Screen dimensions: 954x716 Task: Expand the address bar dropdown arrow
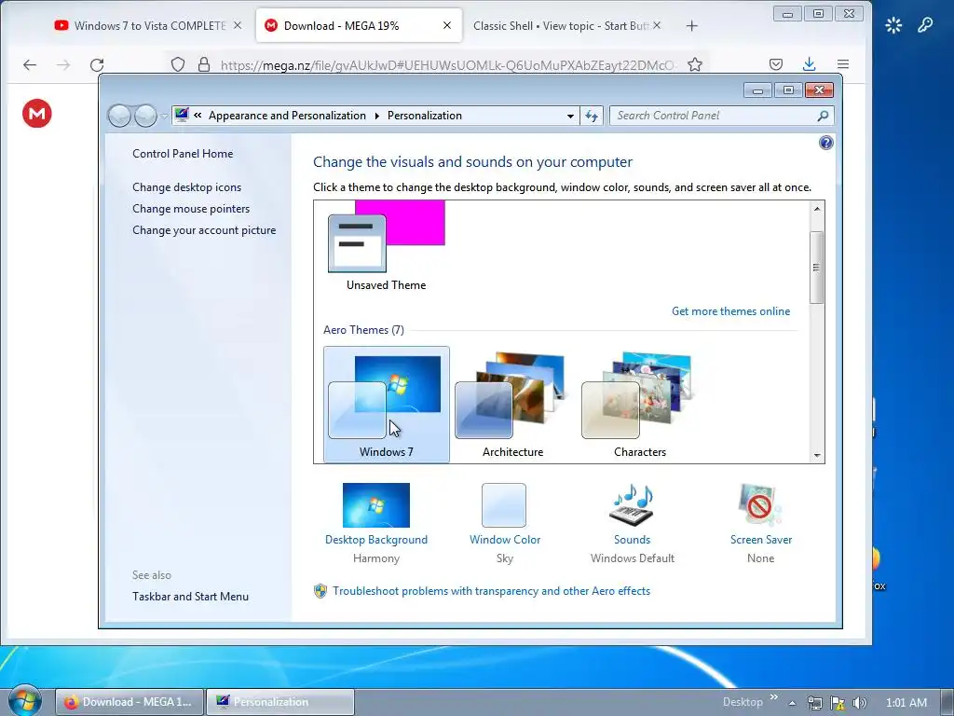coord(570,116)
